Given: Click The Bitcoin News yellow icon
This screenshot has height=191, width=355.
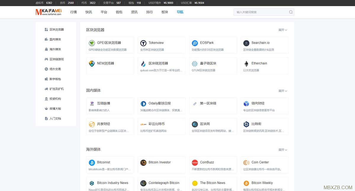Looking at the screenshot, I should point(195,183).
